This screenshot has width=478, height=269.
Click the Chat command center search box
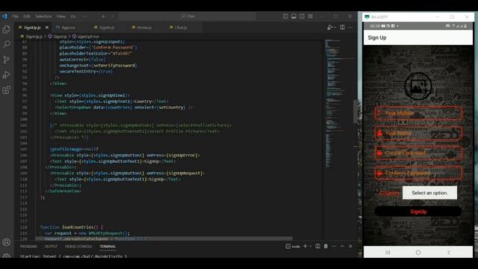[187, 16]
